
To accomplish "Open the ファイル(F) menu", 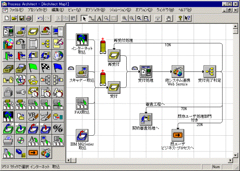I will pyautogui.click(x=16, y=10).
